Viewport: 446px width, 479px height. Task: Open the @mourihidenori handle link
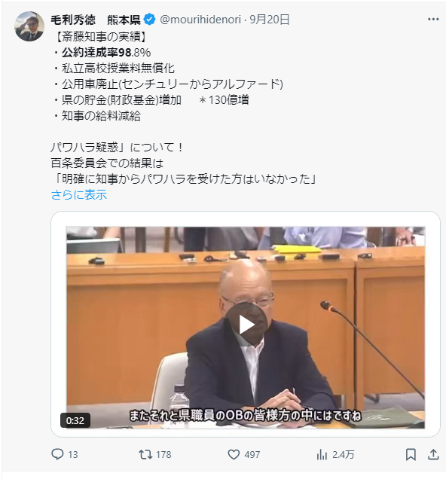(x=200, y=20)
